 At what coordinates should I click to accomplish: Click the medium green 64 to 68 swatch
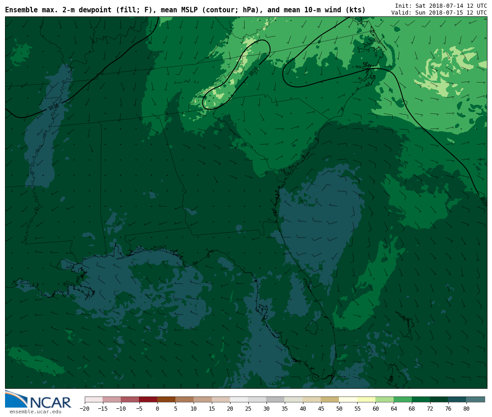[x=403, y=399]
